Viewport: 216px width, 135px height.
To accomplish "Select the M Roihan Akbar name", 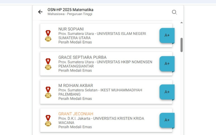I will click(75, 86).
